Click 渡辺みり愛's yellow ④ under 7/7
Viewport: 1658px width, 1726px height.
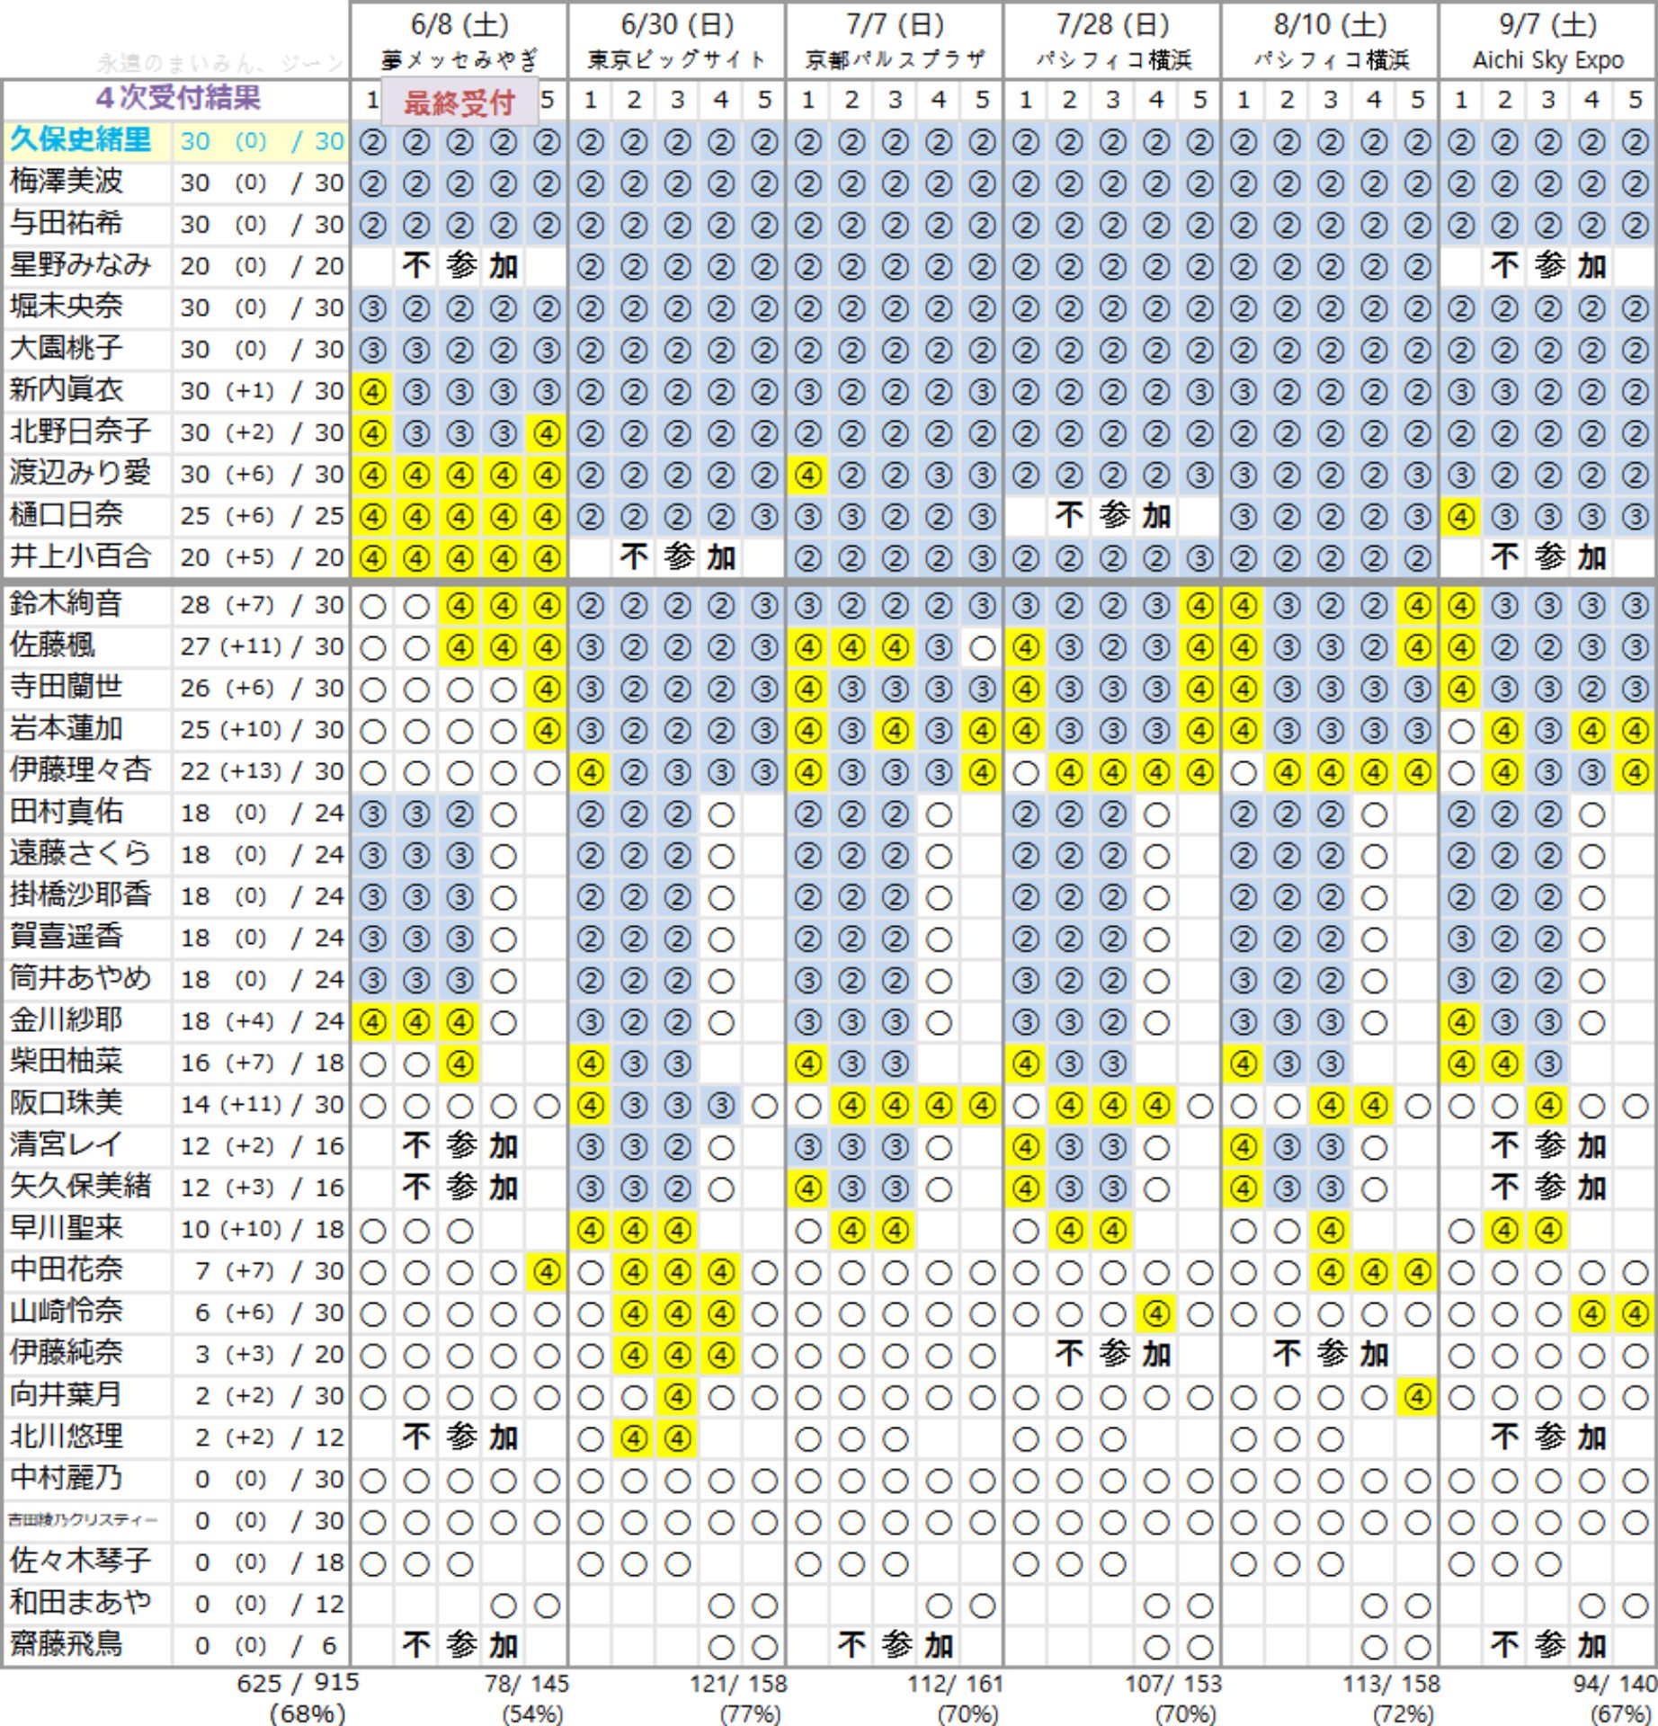coord(807,476)
